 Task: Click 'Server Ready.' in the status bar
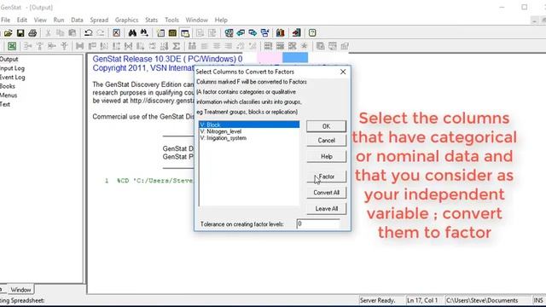coord(377,300)
